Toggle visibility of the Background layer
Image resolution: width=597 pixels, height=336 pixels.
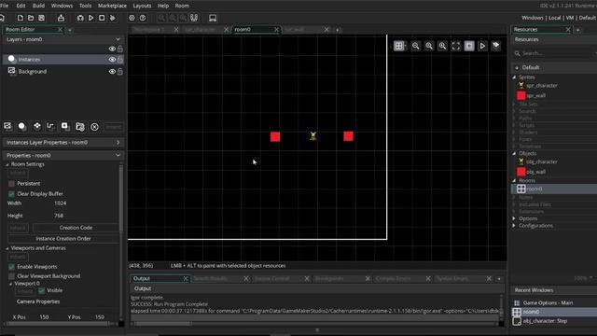click(112, 72)
